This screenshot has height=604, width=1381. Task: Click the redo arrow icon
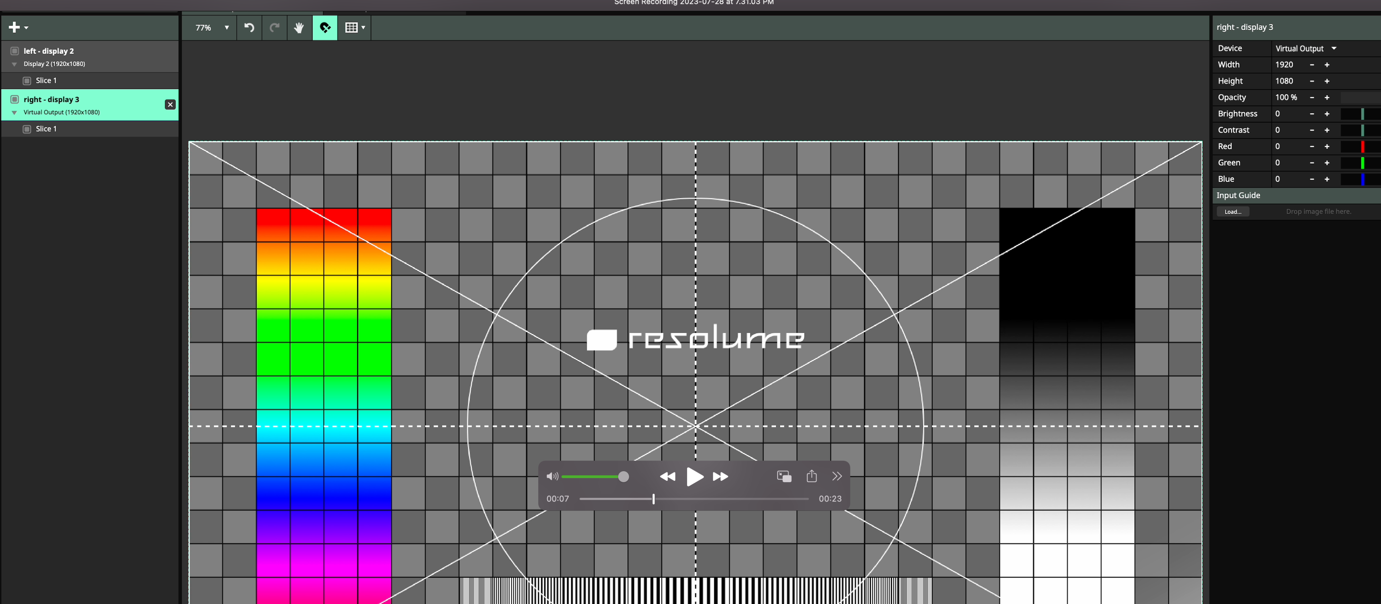click(x=274, y=27)
